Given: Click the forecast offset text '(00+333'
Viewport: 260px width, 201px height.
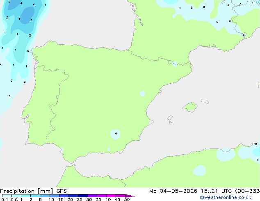Looking at the screenshot, I should pos(247,191).
